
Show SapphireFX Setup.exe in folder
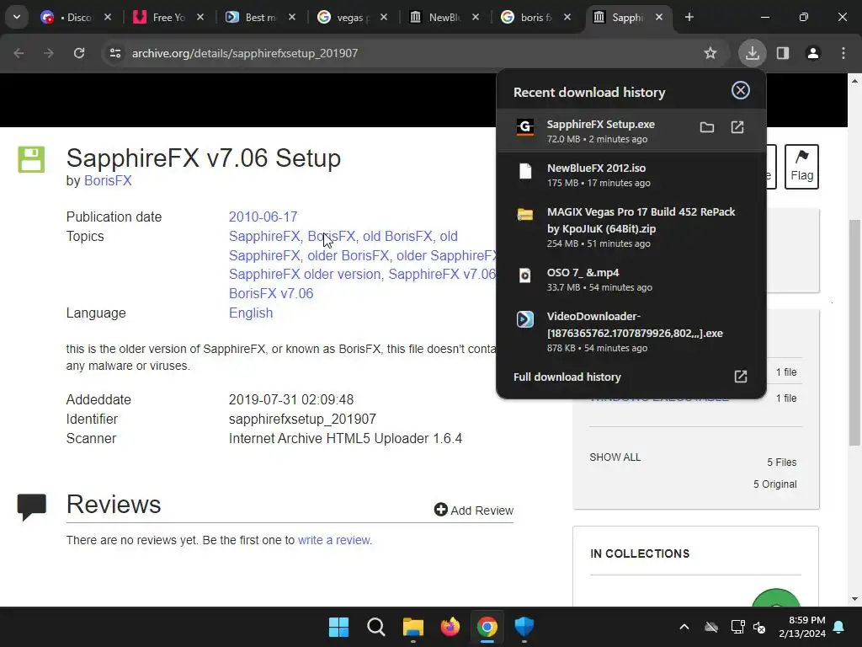click(707, 128)
